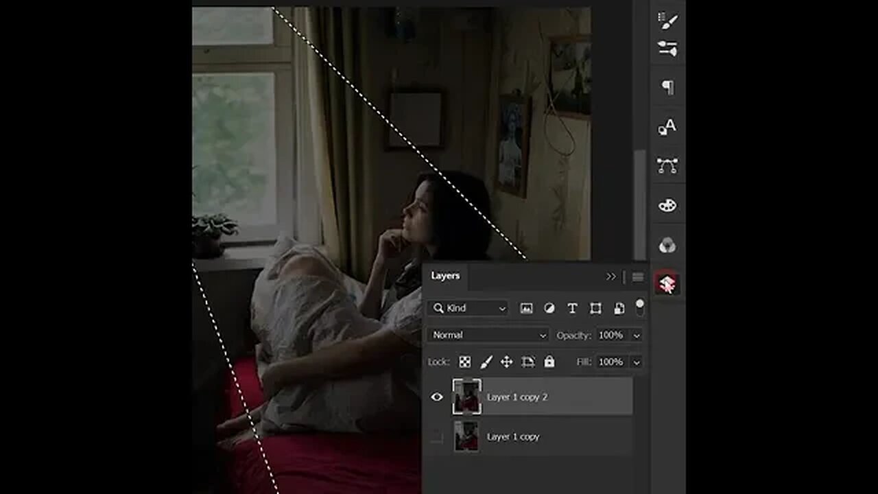The width and height of the screenshot is (878, 494).
Task: Lock all padlock icon
Action: tap(549, 362)
